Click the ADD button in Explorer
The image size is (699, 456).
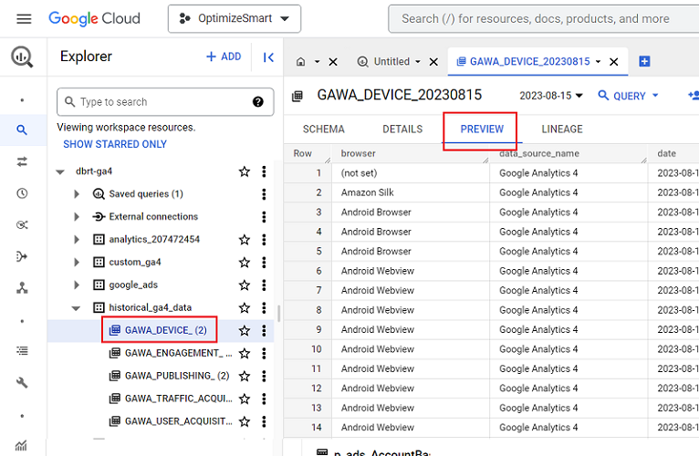(224, 57)
